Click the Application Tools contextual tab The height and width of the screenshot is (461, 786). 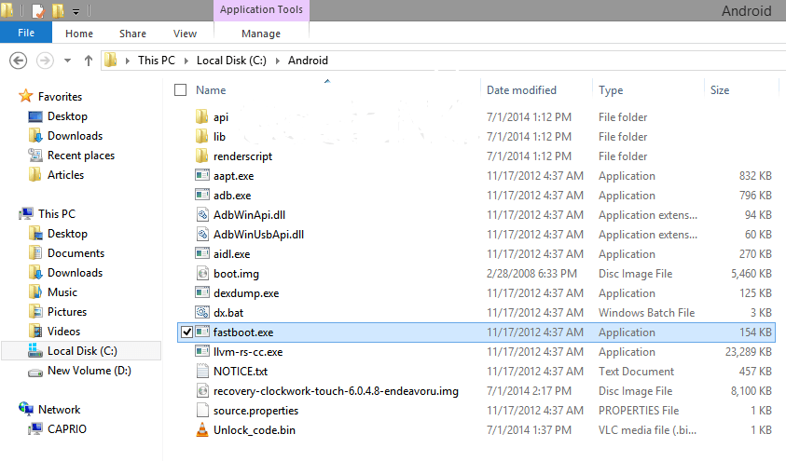tap(261, 10)
